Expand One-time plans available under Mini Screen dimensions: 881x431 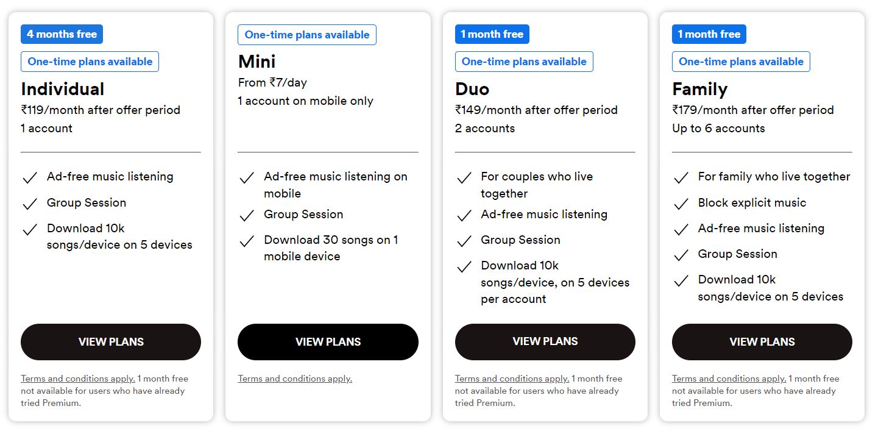coord(307,35)
